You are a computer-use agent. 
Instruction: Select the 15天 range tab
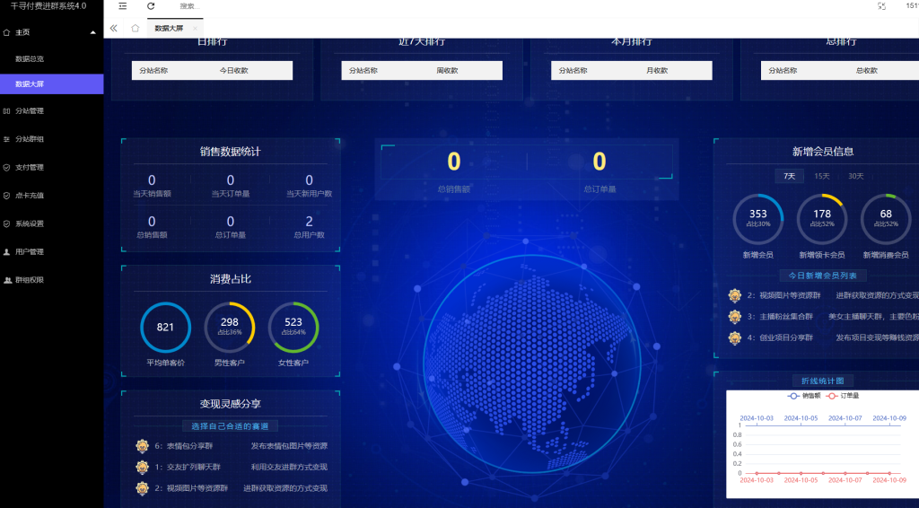822,176
